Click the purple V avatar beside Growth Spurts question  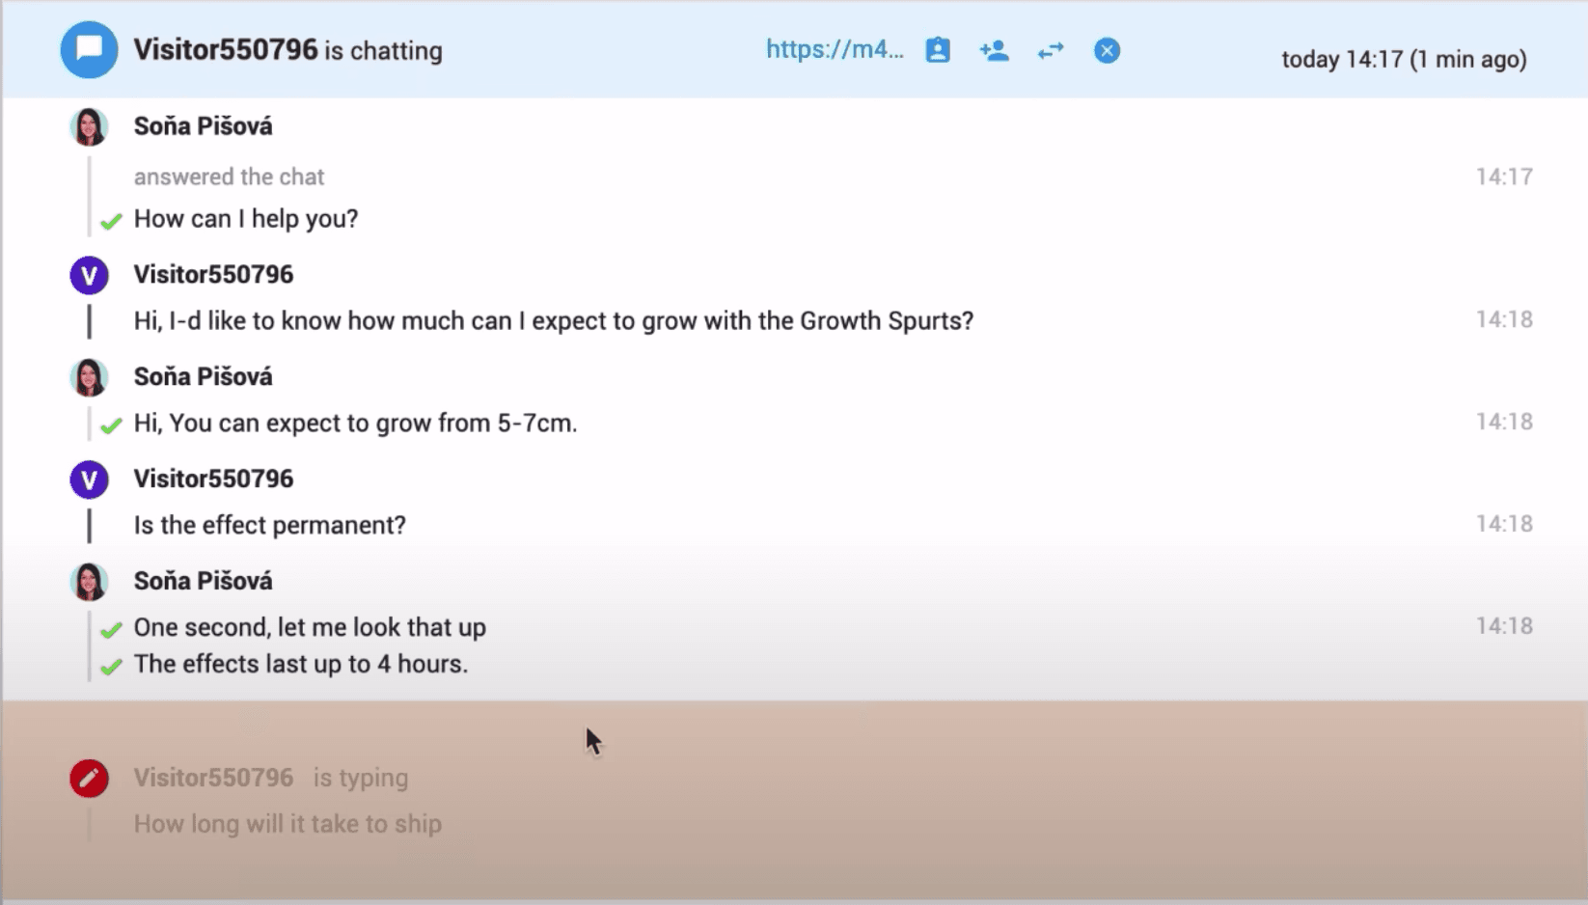89,276
